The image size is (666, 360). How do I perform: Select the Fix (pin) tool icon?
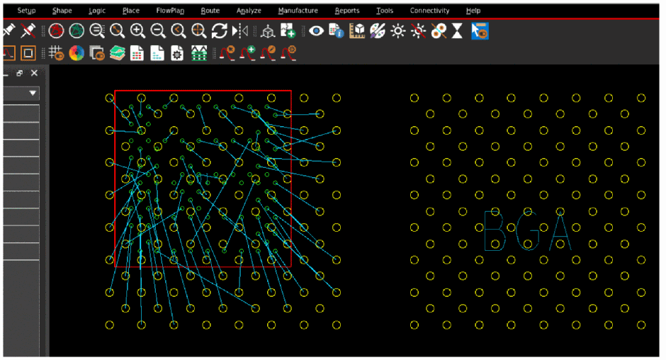coord(9,30)
